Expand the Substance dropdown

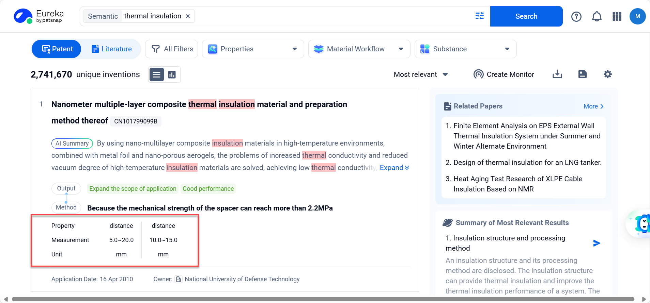pyautogui.click(x=465, y=49)
